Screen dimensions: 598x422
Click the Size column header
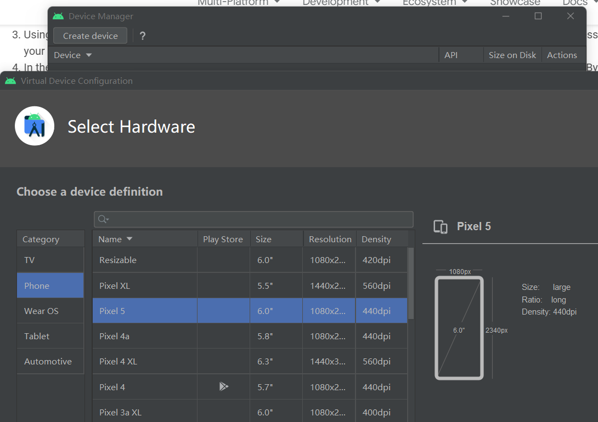(276, 239)
